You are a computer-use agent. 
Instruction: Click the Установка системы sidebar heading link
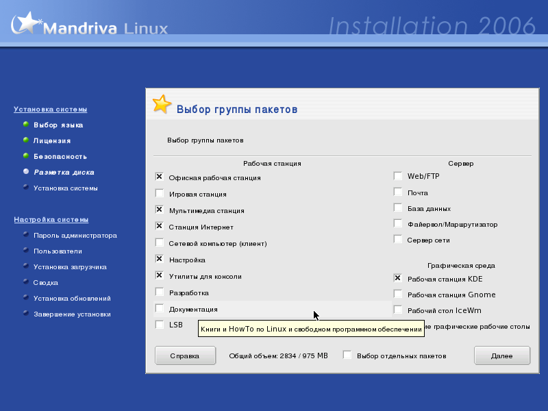[x=50, y=110]
